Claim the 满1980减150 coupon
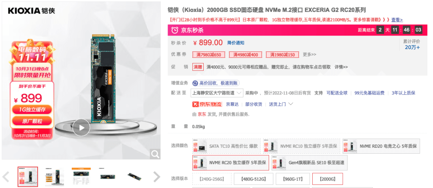 tap(282, 55)
